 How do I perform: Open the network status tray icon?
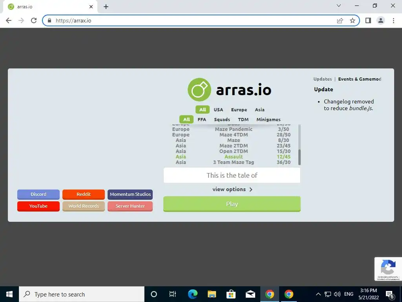point(328,294)
